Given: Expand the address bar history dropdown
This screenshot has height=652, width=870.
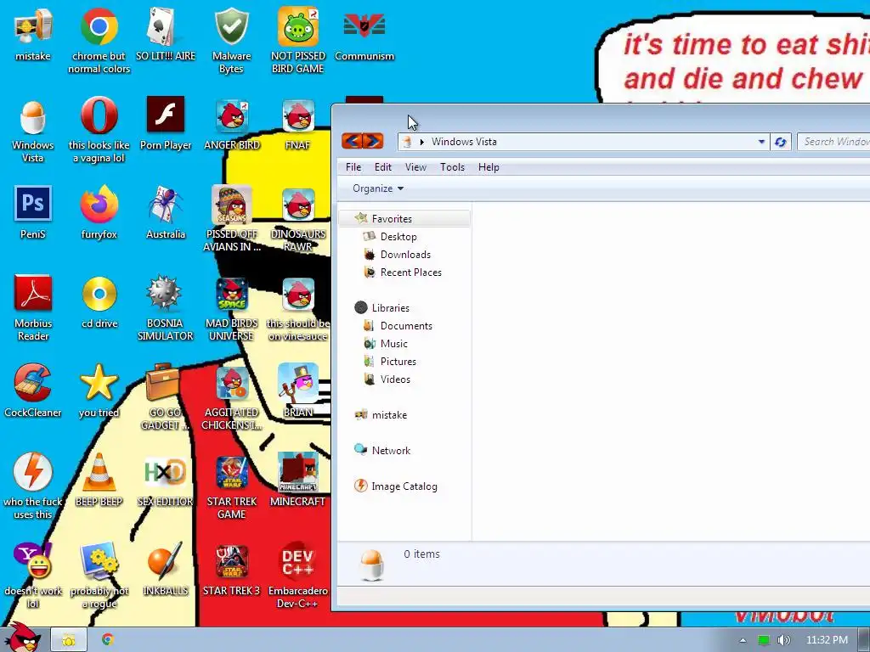Looking at the screenshot, I should click(761, 142).
